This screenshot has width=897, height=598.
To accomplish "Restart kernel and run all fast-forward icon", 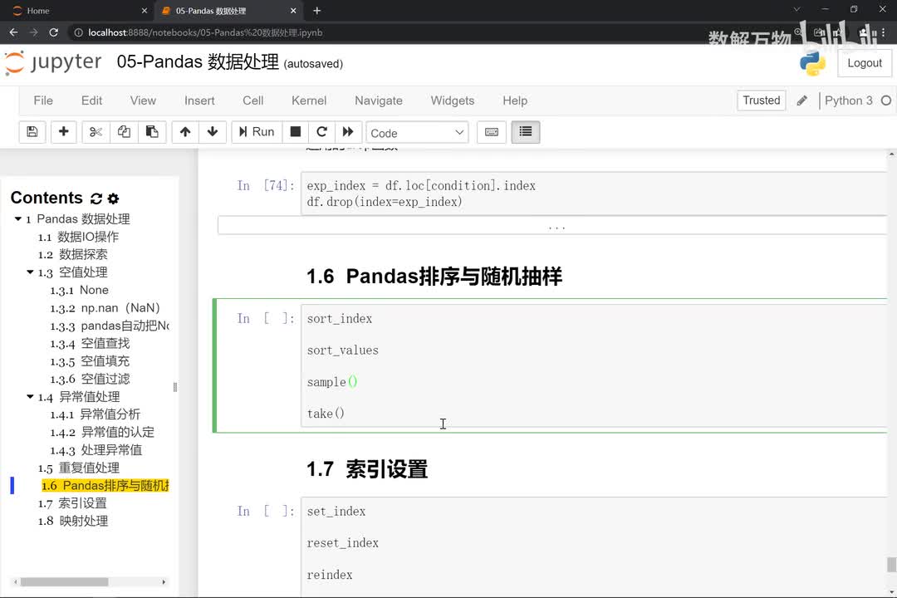I will click(348, 132).
